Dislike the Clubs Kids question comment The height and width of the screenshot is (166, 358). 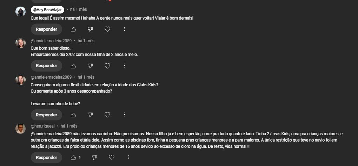click(x=90, y=115)
